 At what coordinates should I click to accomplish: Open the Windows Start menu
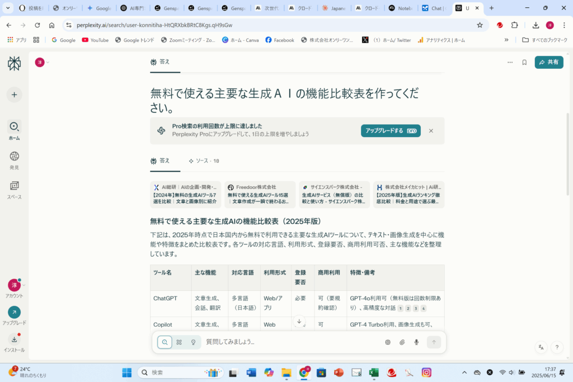(x=127, y=372)
